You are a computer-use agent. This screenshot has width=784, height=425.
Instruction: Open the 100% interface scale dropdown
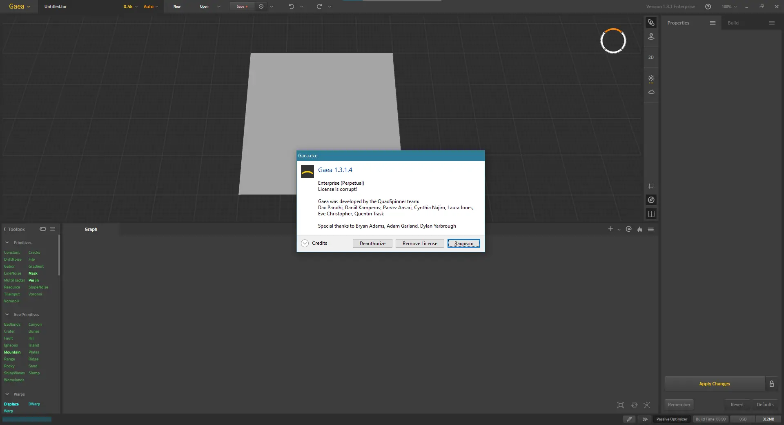pyautogui.click(x=729, y=7)
